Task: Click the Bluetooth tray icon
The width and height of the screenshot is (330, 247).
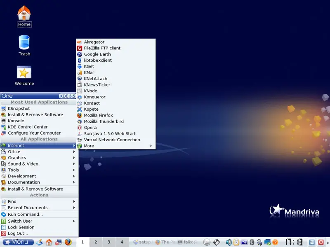Action: (x=252, y=242)
